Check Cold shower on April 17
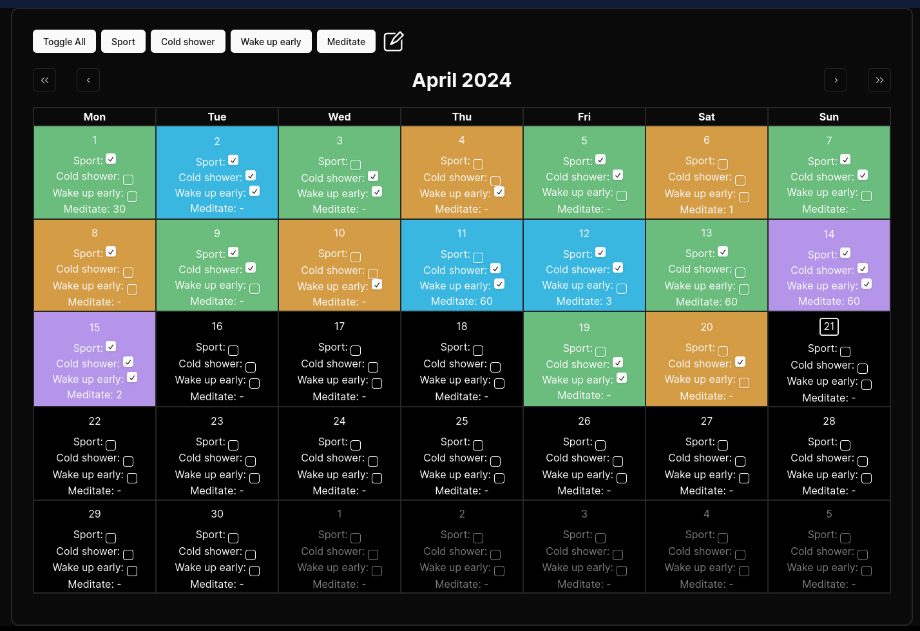Image resolution: width=920 pixels, height=631 pixels. coord(373,367)
